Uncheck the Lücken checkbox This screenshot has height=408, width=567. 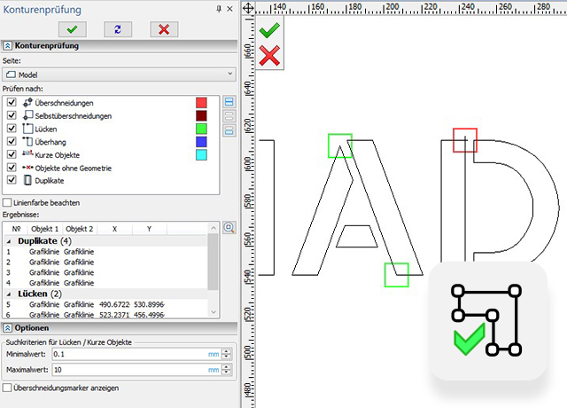[x=12, y=129]
